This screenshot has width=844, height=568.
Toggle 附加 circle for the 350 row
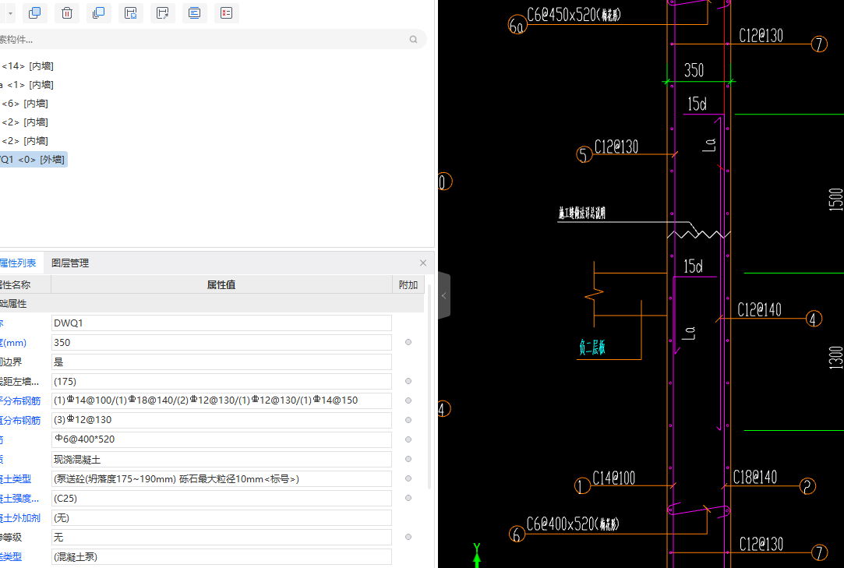pyautogui.click(x=408, y=342)
